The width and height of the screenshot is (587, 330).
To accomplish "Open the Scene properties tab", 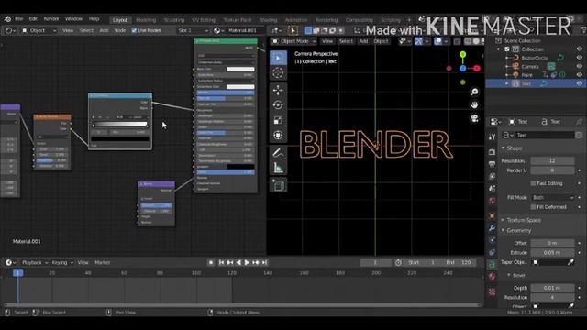I will (492, 188).
